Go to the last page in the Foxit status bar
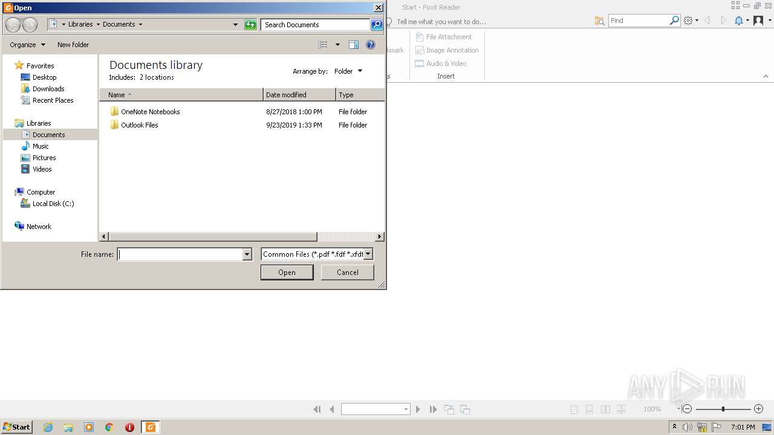This screenshot has width=774, height=435. point(433,410)
